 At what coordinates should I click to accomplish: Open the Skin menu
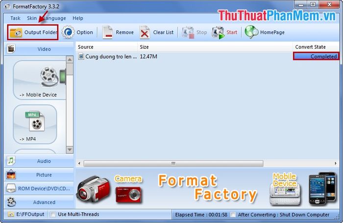tap(32, 18)
